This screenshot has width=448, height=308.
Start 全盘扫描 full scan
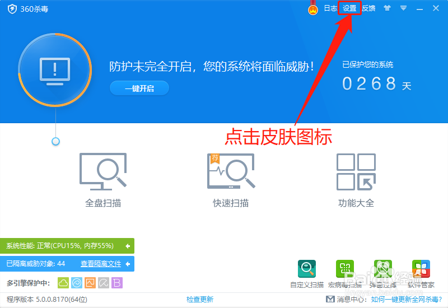[x=103, y=180]
